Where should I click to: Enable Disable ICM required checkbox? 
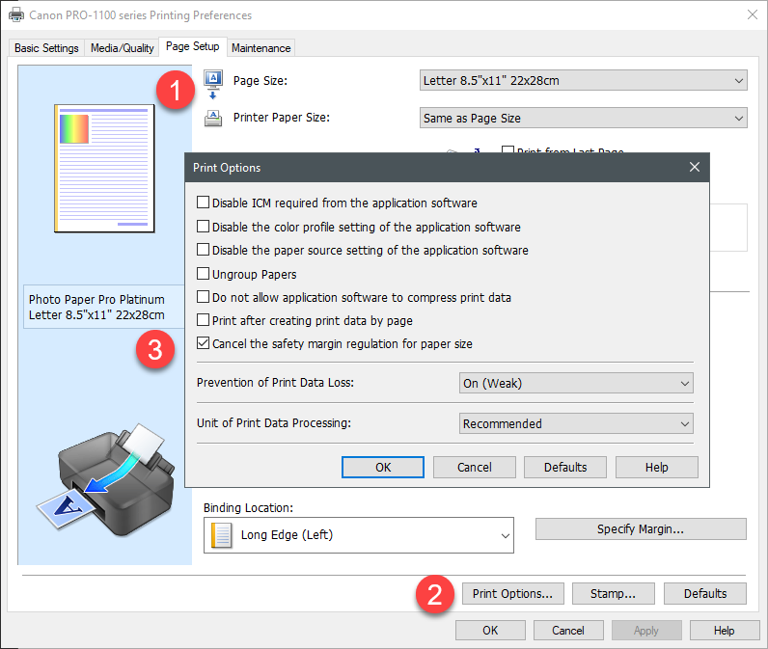click(x=204, y=203)
